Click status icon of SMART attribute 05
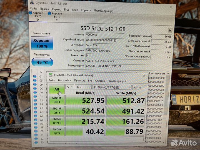 (x=35, y=80)
